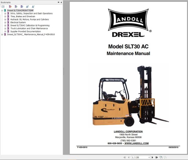188x160 pixels.
Task: Click the F-459-0910 footer text
Action: tap(82, 147)
